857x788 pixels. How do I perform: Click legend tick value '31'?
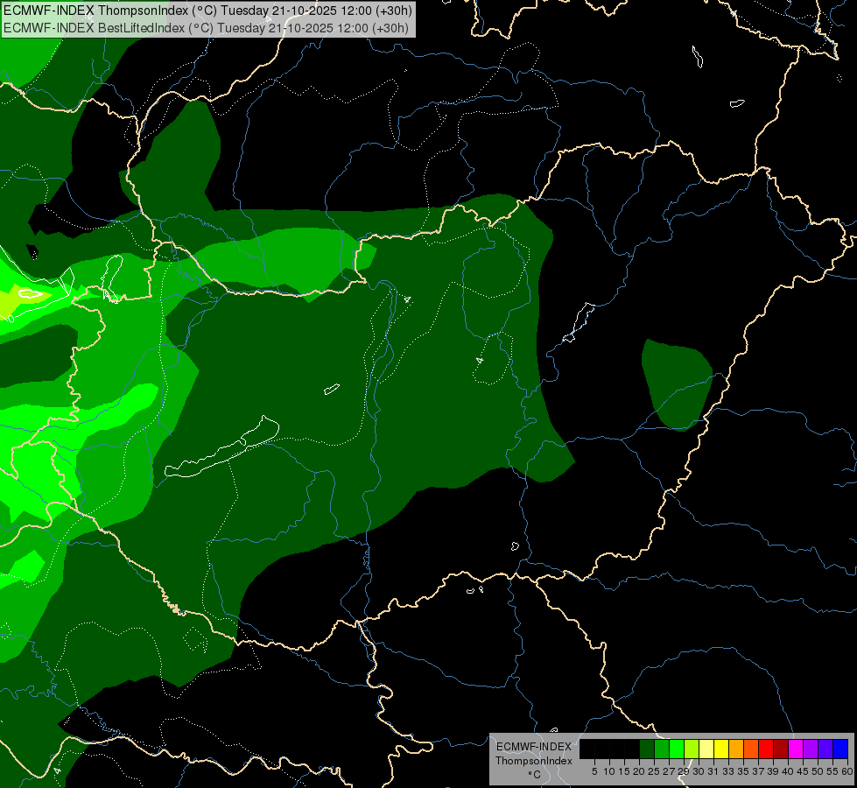pyautogui.click(x=713, y=771)
